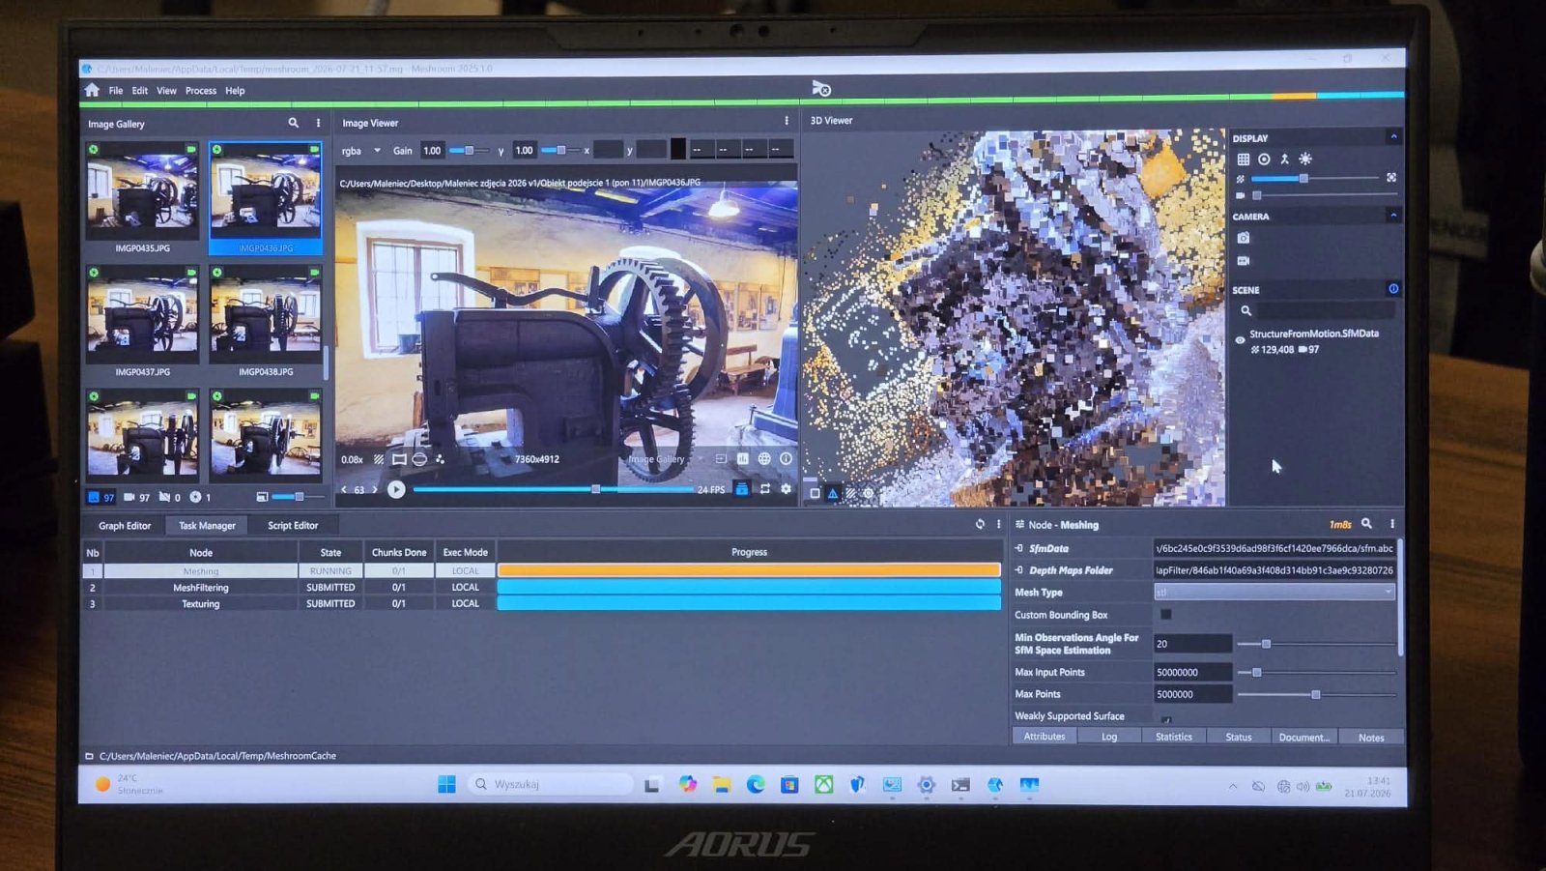This screenshot has height=871, width=1546.
Task: Click the camera snapshot icon under CAMERA
Action: point(1244,238)
